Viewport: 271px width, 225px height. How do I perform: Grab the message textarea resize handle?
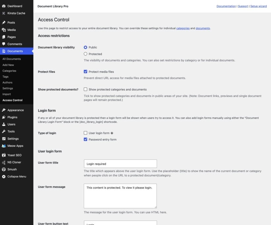(156, 207)
